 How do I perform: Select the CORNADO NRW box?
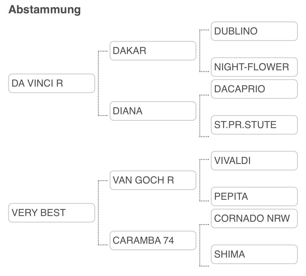[x=254, y=218]
